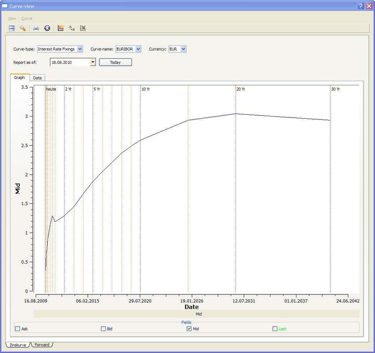Click the chart axes toolbar icon
This screenshot has width=375, height=353.
[83, 28]
